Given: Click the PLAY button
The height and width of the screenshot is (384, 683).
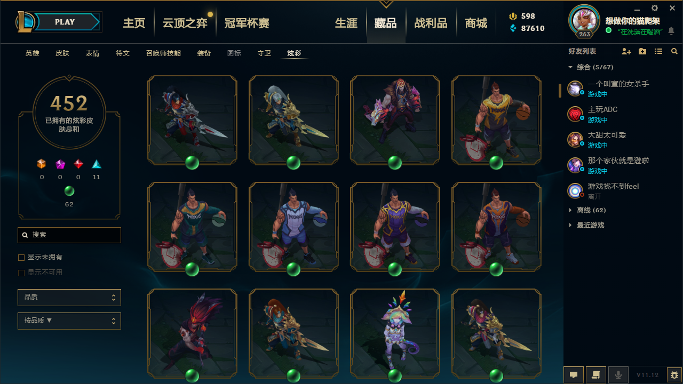Looking at the screenshot, I should click(65, 22).
